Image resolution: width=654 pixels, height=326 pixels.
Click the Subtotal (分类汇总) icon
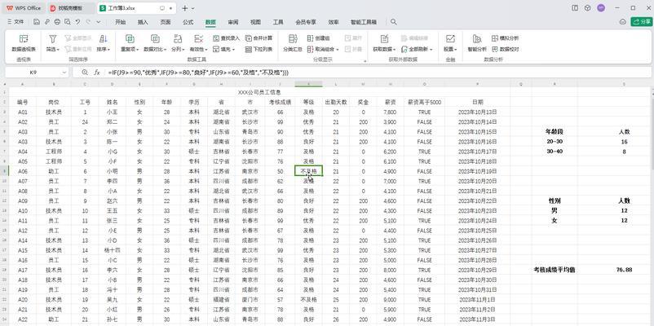[292, 42]
